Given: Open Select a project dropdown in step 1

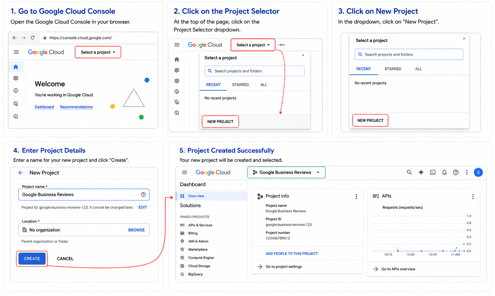Looking at the screenshot, I should point(98,52).
